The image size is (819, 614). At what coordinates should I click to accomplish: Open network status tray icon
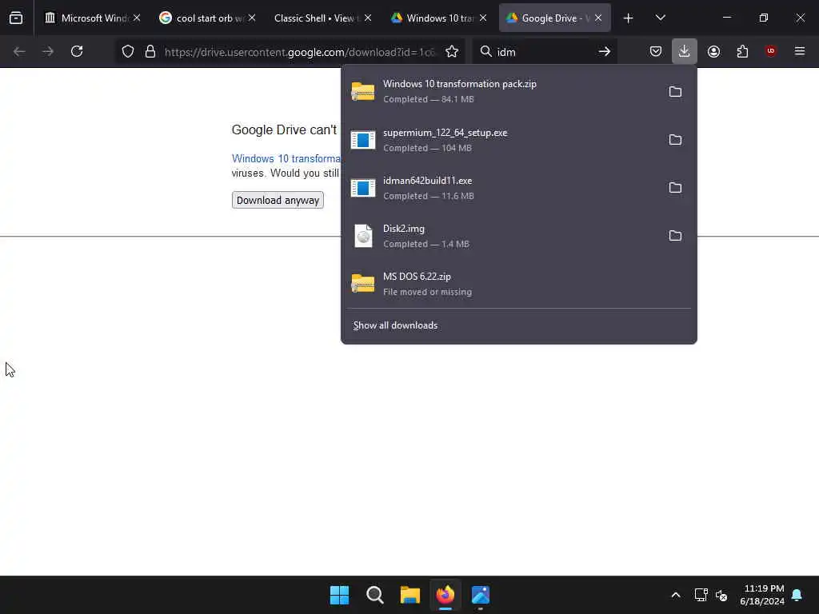[701, 595]
